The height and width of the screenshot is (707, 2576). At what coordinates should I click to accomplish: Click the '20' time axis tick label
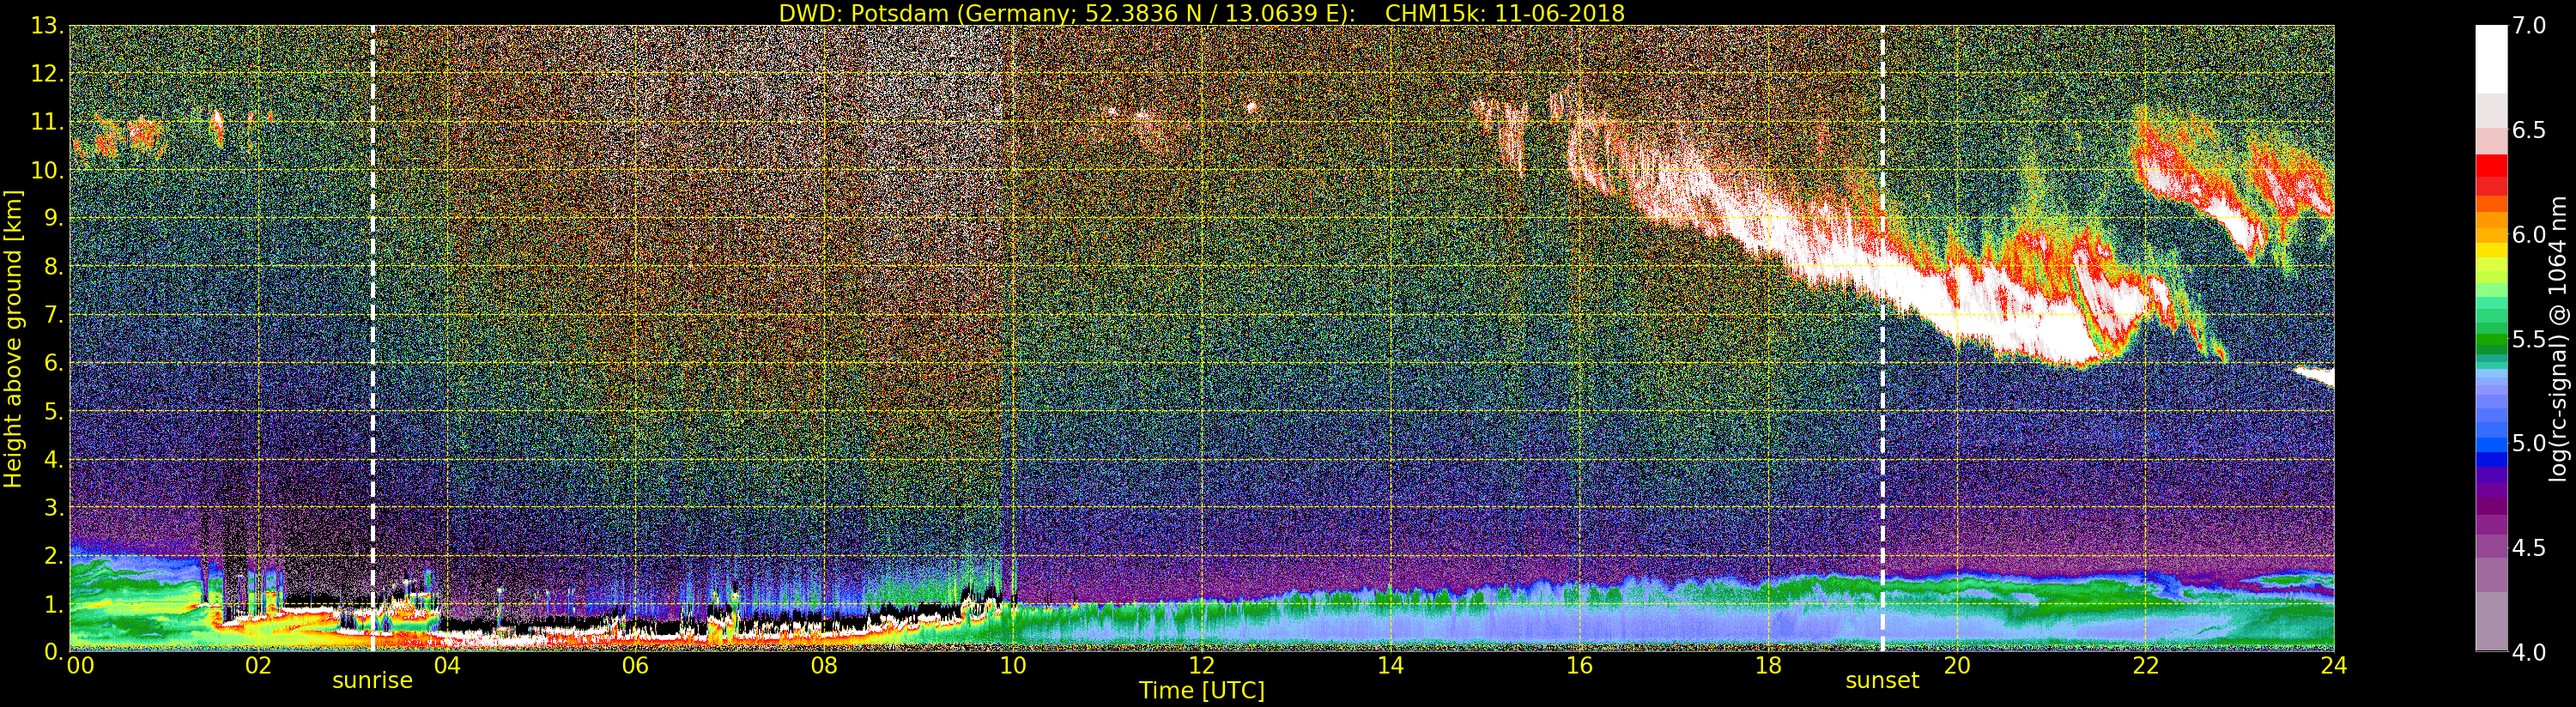[1957, 666]
